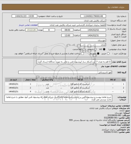Select row 3 gas detector item name
The width and height of the screenshot is (131, 144).
pos(80,91)
